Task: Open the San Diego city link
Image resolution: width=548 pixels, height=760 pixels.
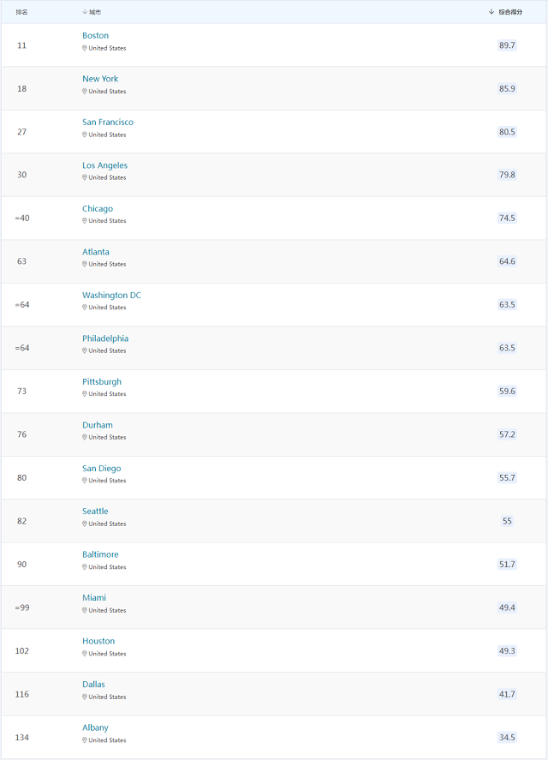Action: coord(101,468)
